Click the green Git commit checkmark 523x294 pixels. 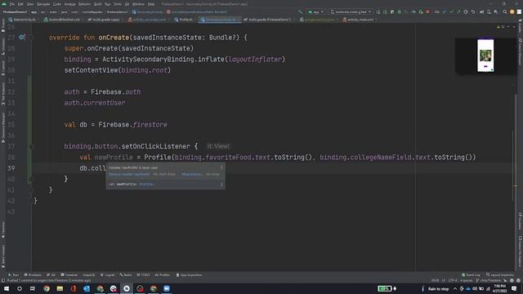click(x=452, y=11)
